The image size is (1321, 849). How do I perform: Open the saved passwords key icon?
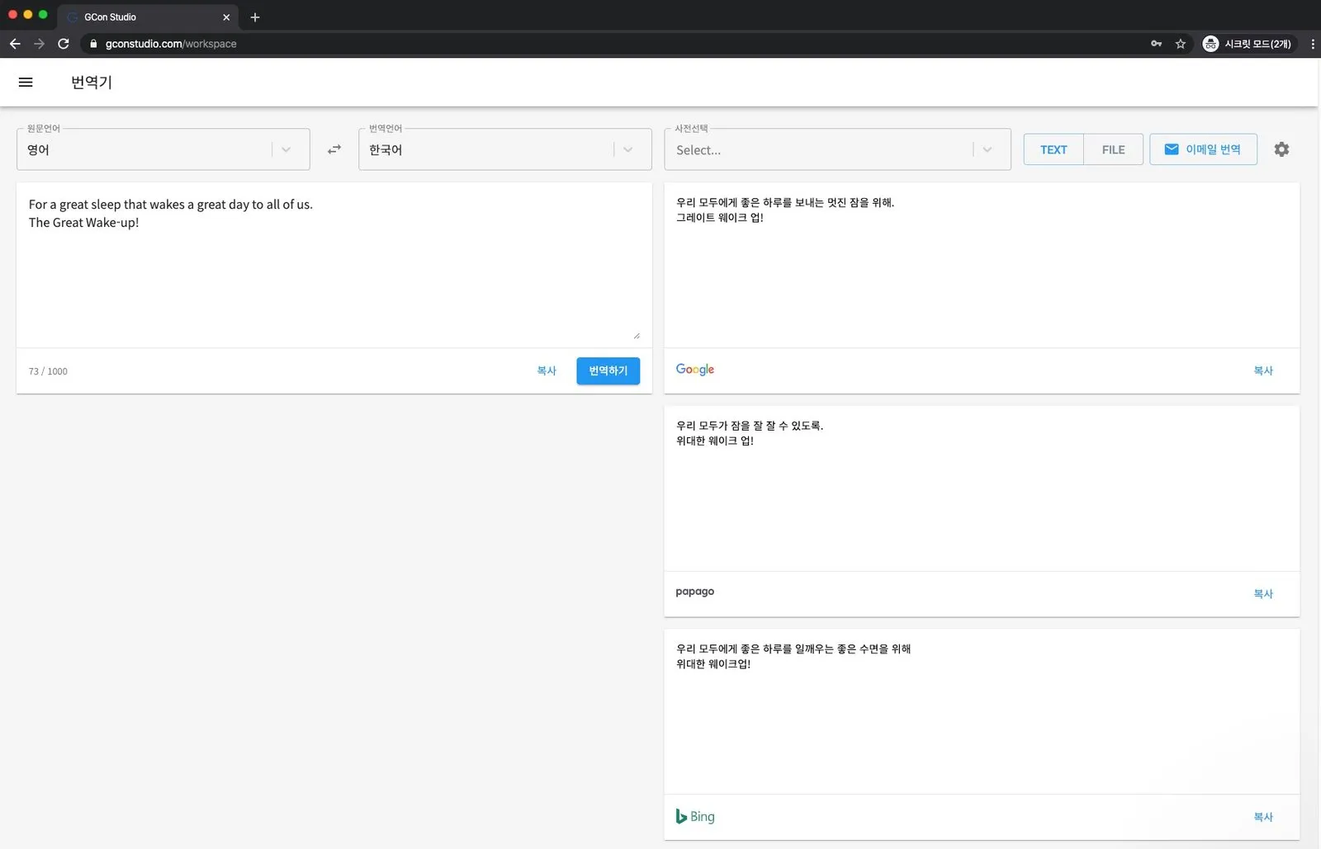tap(1157, 44)
